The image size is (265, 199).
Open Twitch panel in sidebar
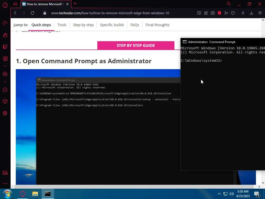click(x=5, y=47)
